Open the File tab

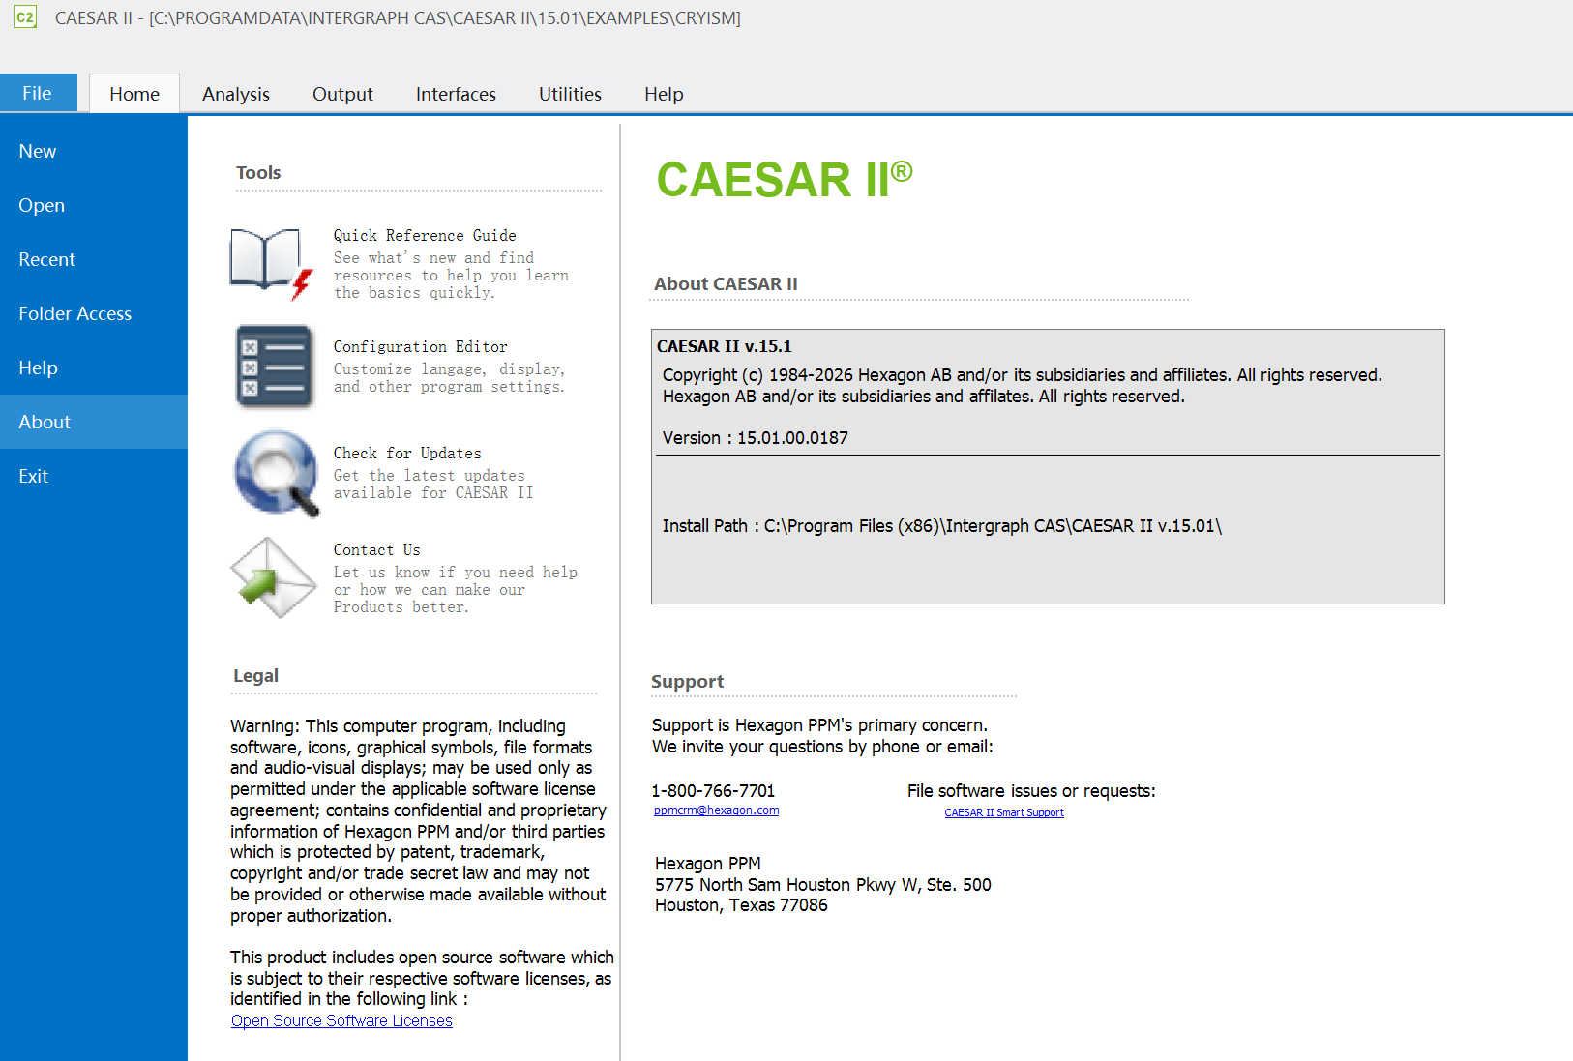[x=38, y=93]
